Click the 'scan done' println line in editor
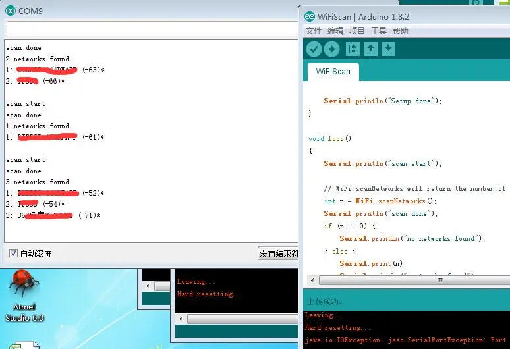This screenshot has height=349, width=510. pyautogui.click(x=381, y=213)
